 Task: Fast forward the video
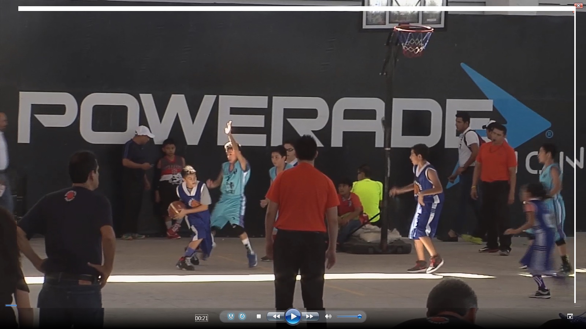coord(309,317)
